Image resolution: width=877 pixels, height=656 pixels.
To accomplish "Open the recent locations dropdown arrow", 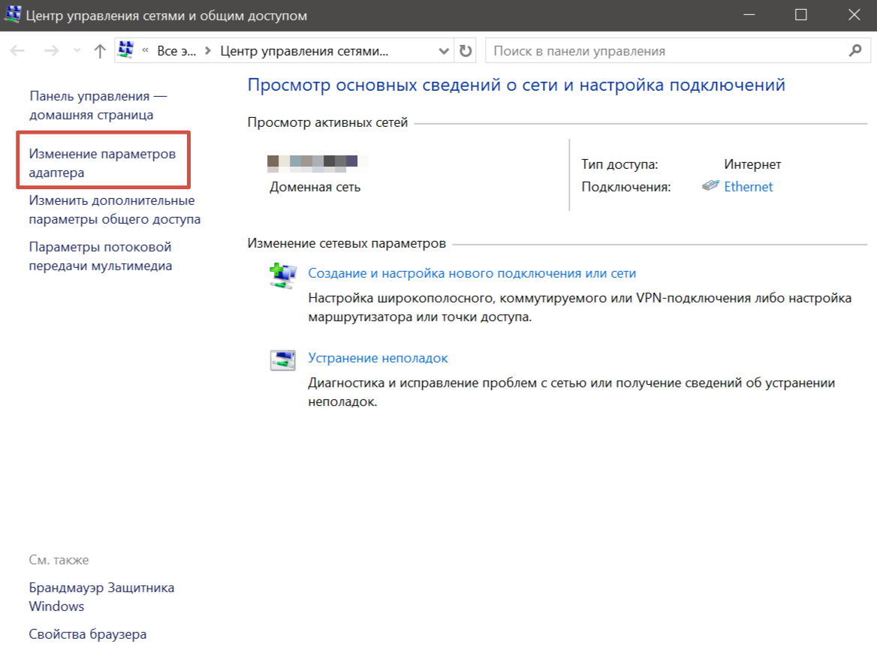I will 76,51.
